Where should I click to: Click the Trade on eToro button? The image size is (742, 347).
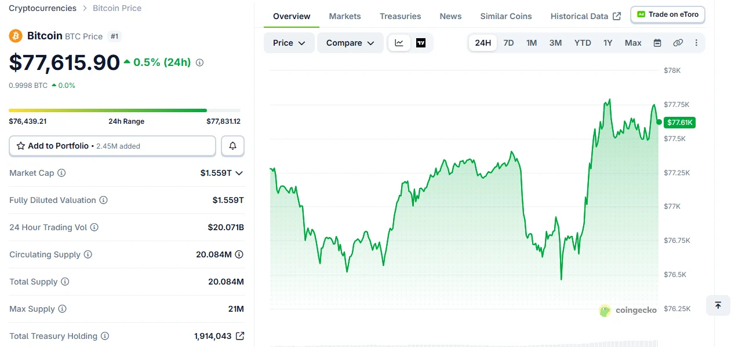(x=668, y=14)
